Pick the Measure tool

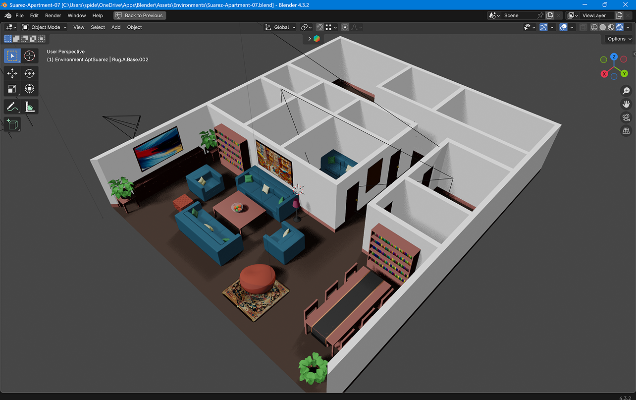[30, 107]
